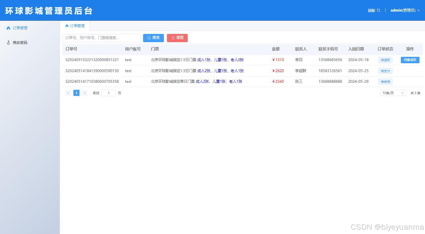Screen dimensions: 425x234
Task: Click the next page arrow in pagination
Action: click(85, 93)
